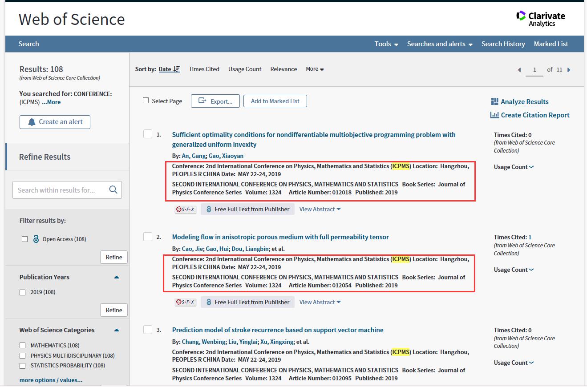Collapse the Publication Years filter section
Screen dimensions: 587x387
click(x=117, y=277)
